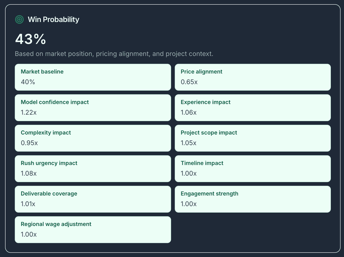Click the Win Probability heading
Screen dimensions: 344x257
(x=53, y=20)
